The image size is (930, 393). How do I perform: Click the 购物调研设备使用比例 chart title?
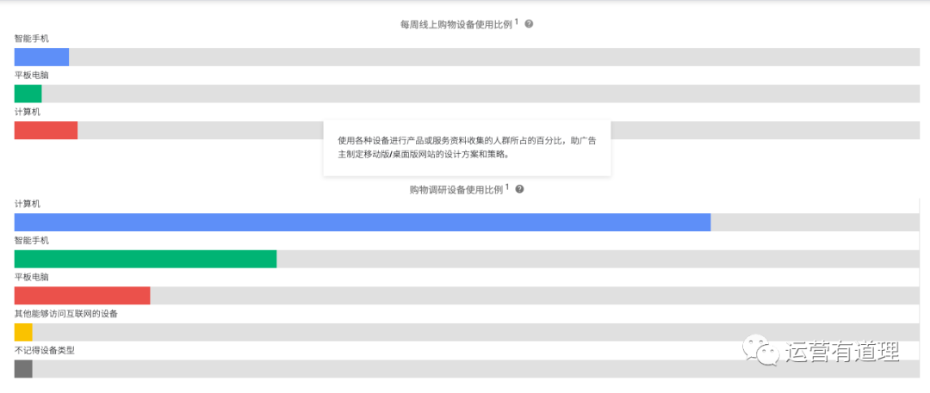pyautogui.click(x=456, y=189)
